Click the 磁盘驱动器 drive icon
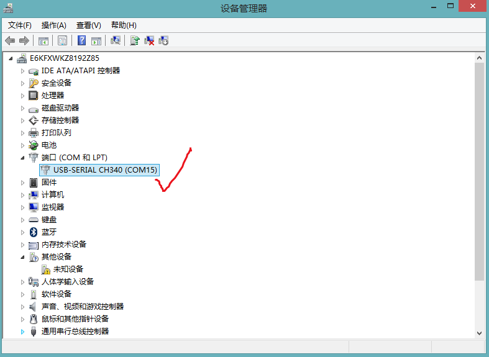 (x=34, y=109)
